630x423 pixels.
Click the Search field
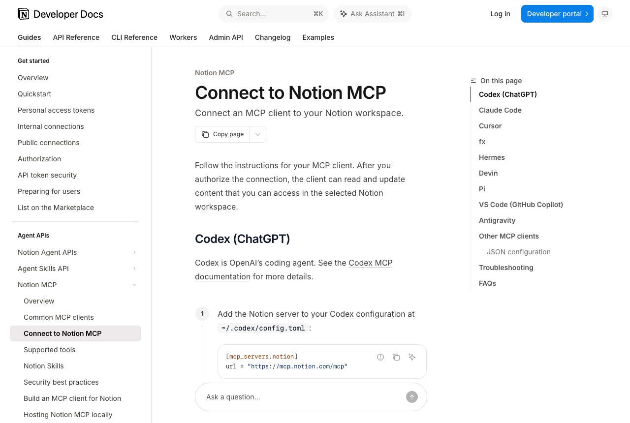[x=274, y=14]
